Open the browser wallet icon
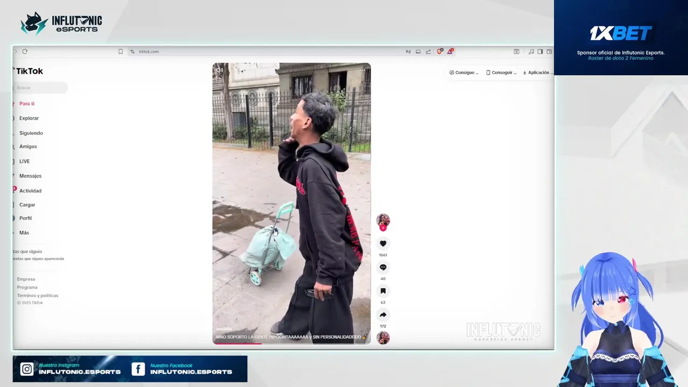The image size is (688, 387). tap(549, 52)
